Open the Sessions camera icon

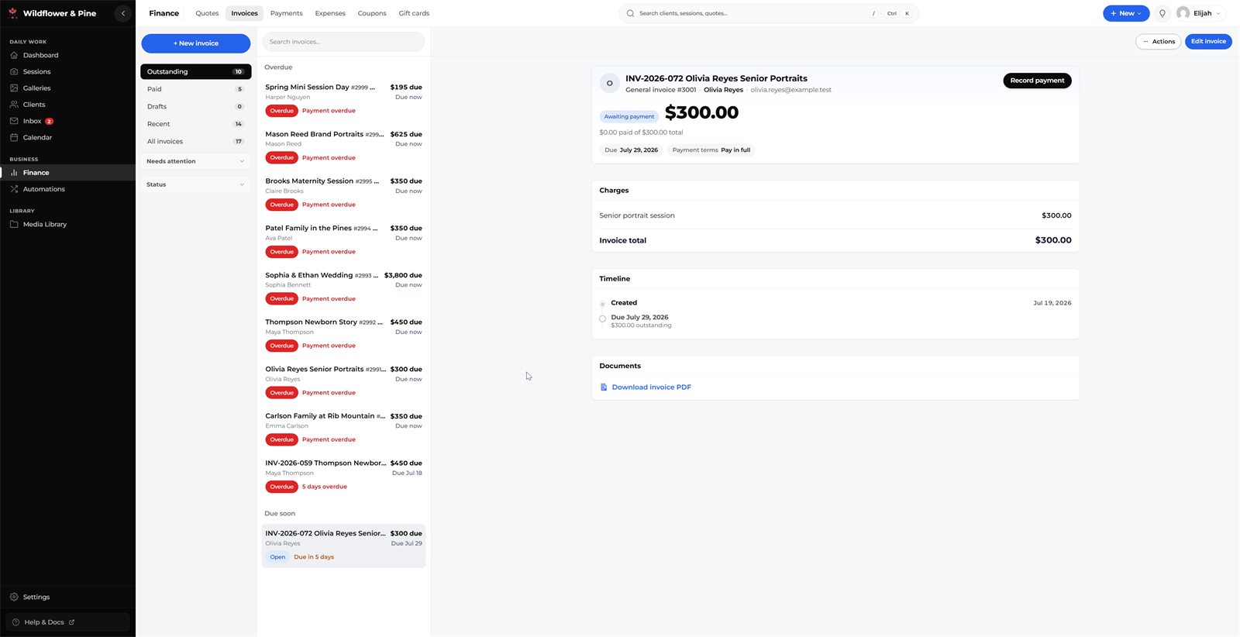click(14, 71)
